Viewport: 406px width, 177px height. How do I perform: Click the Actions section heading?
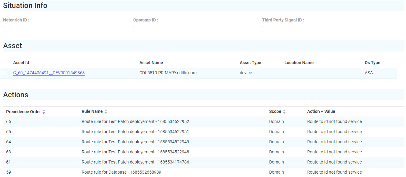16,95
